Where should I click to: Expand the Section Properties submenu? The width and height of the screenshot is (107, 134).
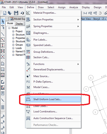53,20
